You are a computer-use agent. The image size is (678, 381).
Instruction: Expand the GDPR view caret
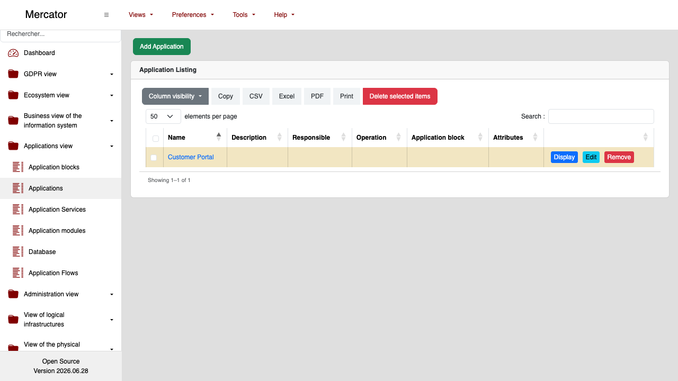click(112, 74)
